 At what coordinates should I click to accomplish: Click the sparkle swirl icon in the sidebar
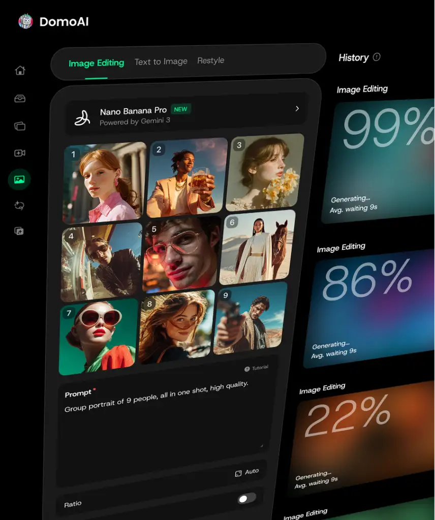click(x=20, y=205)
